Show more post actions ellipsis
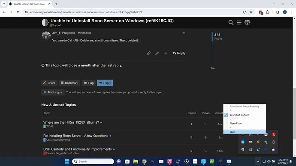Screen dimensions: 296x166 click(x=165, y=53)
